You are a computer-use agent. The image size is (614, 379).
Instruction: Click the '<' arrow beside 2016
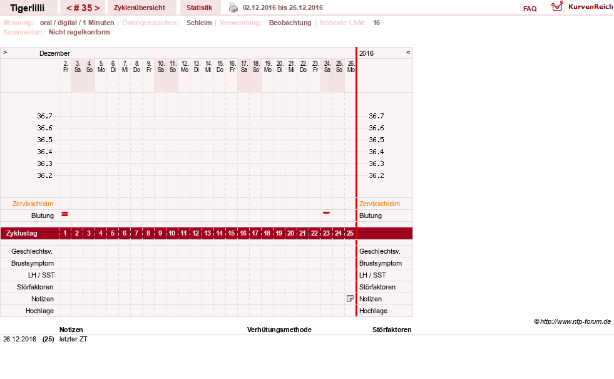click(x=408, y=52)
